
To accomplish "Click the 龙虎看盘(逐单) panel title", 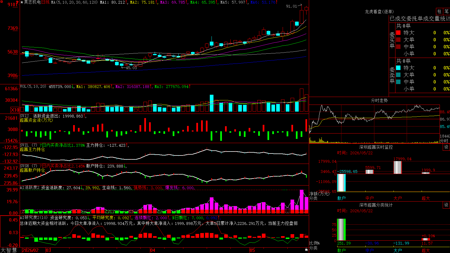I will [379, 12].
